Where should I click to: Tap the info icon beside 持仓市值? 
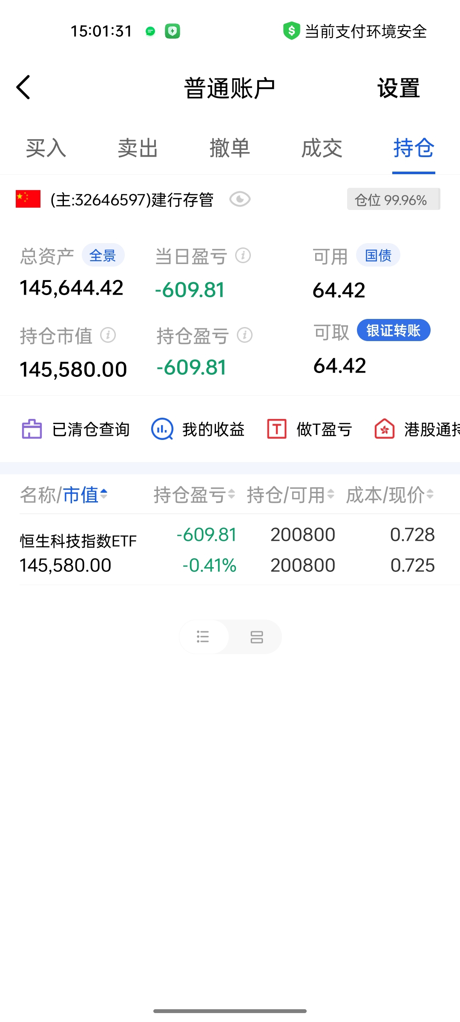click(108, 335)
